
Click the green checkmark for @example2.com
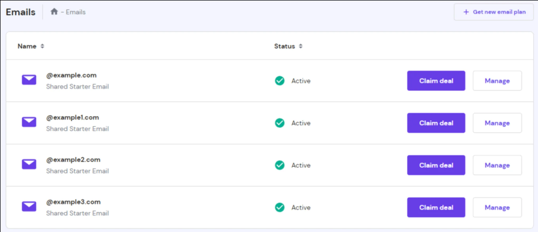pyautogui.click(x=280, y=165)
